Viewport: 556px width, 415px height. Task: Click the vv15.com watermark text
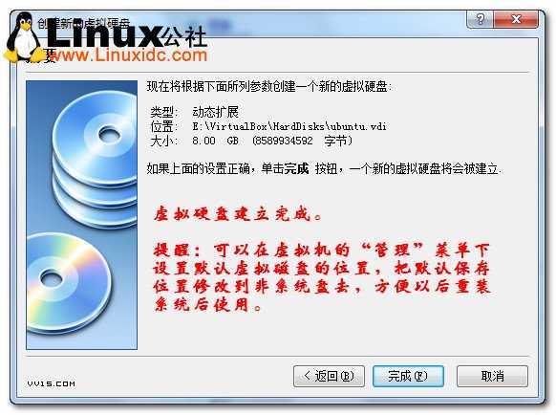tap(51, 383)
